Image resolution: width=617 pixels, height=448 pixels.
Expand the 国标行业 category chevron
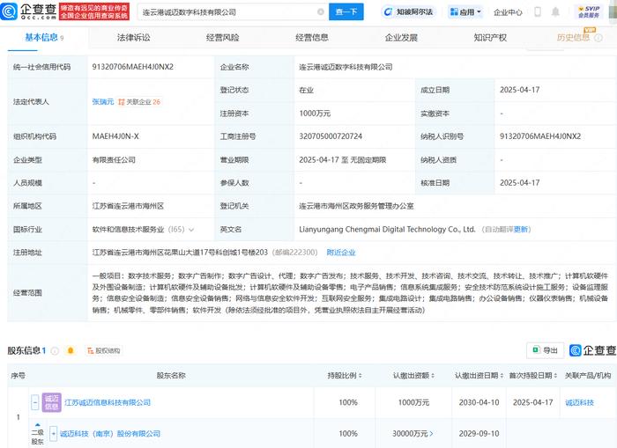pyautogui.click(x=191, y=230)
